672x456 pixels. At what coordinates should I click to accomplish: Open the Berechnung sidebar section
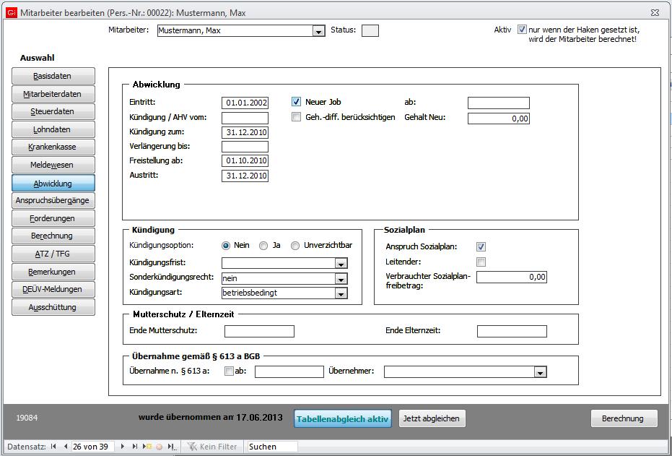pos(53,236)
